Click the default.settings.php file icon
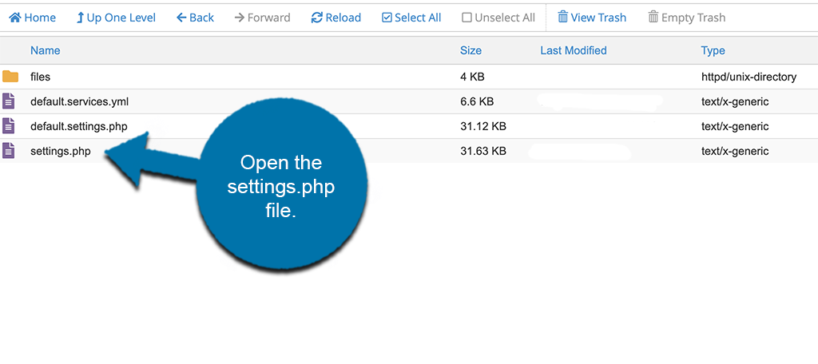 tap(9, 126)
